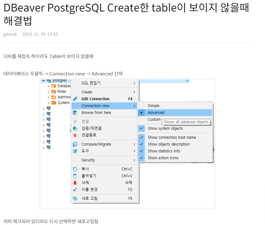Click the post date 2023. 11. 29. 19:33
The width and height of the screenshot is (265, 225).
point(40,34)
